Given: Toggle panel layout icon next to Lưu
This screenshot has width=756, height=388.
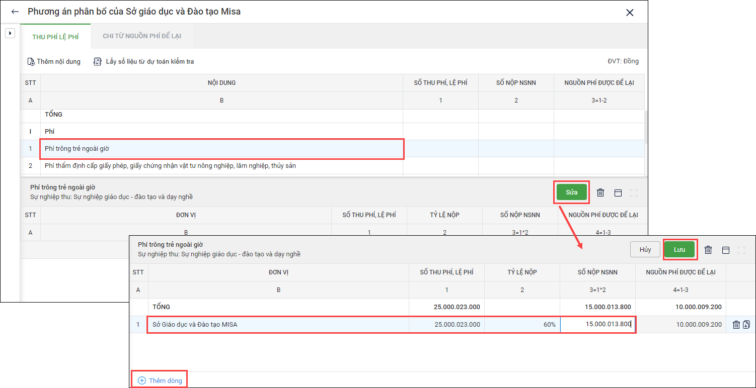Looking at the screenshot, I should 726,250.
